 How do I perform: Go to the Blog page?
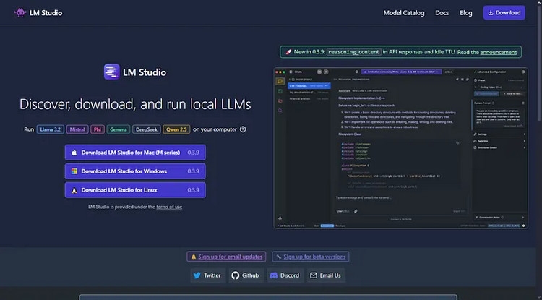(x=465, y=13)
